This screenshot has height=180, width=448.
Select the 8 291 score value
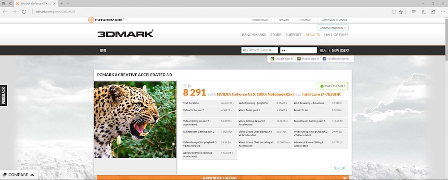[194, 92]
